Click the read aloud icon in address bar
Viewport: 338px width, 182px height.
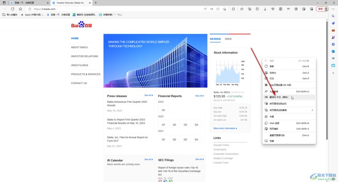[205, 9]
